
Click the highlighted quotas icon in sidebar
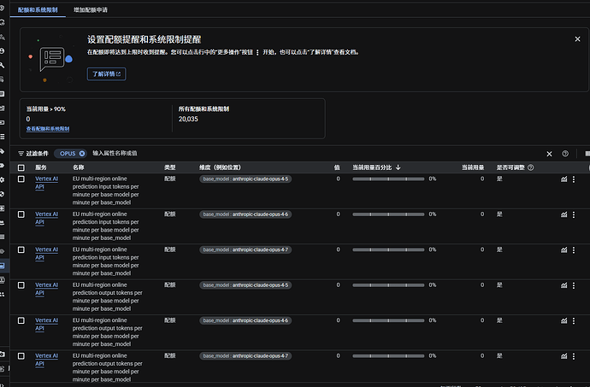[x=3, y=266]
